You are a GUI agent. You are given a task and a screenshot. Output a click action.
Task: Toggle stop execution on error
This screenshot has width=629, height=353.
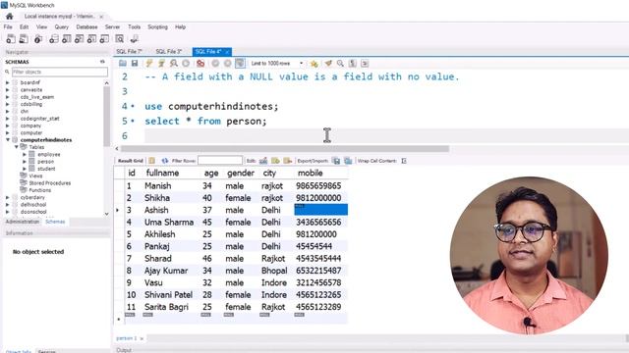(x=200, y=63)
